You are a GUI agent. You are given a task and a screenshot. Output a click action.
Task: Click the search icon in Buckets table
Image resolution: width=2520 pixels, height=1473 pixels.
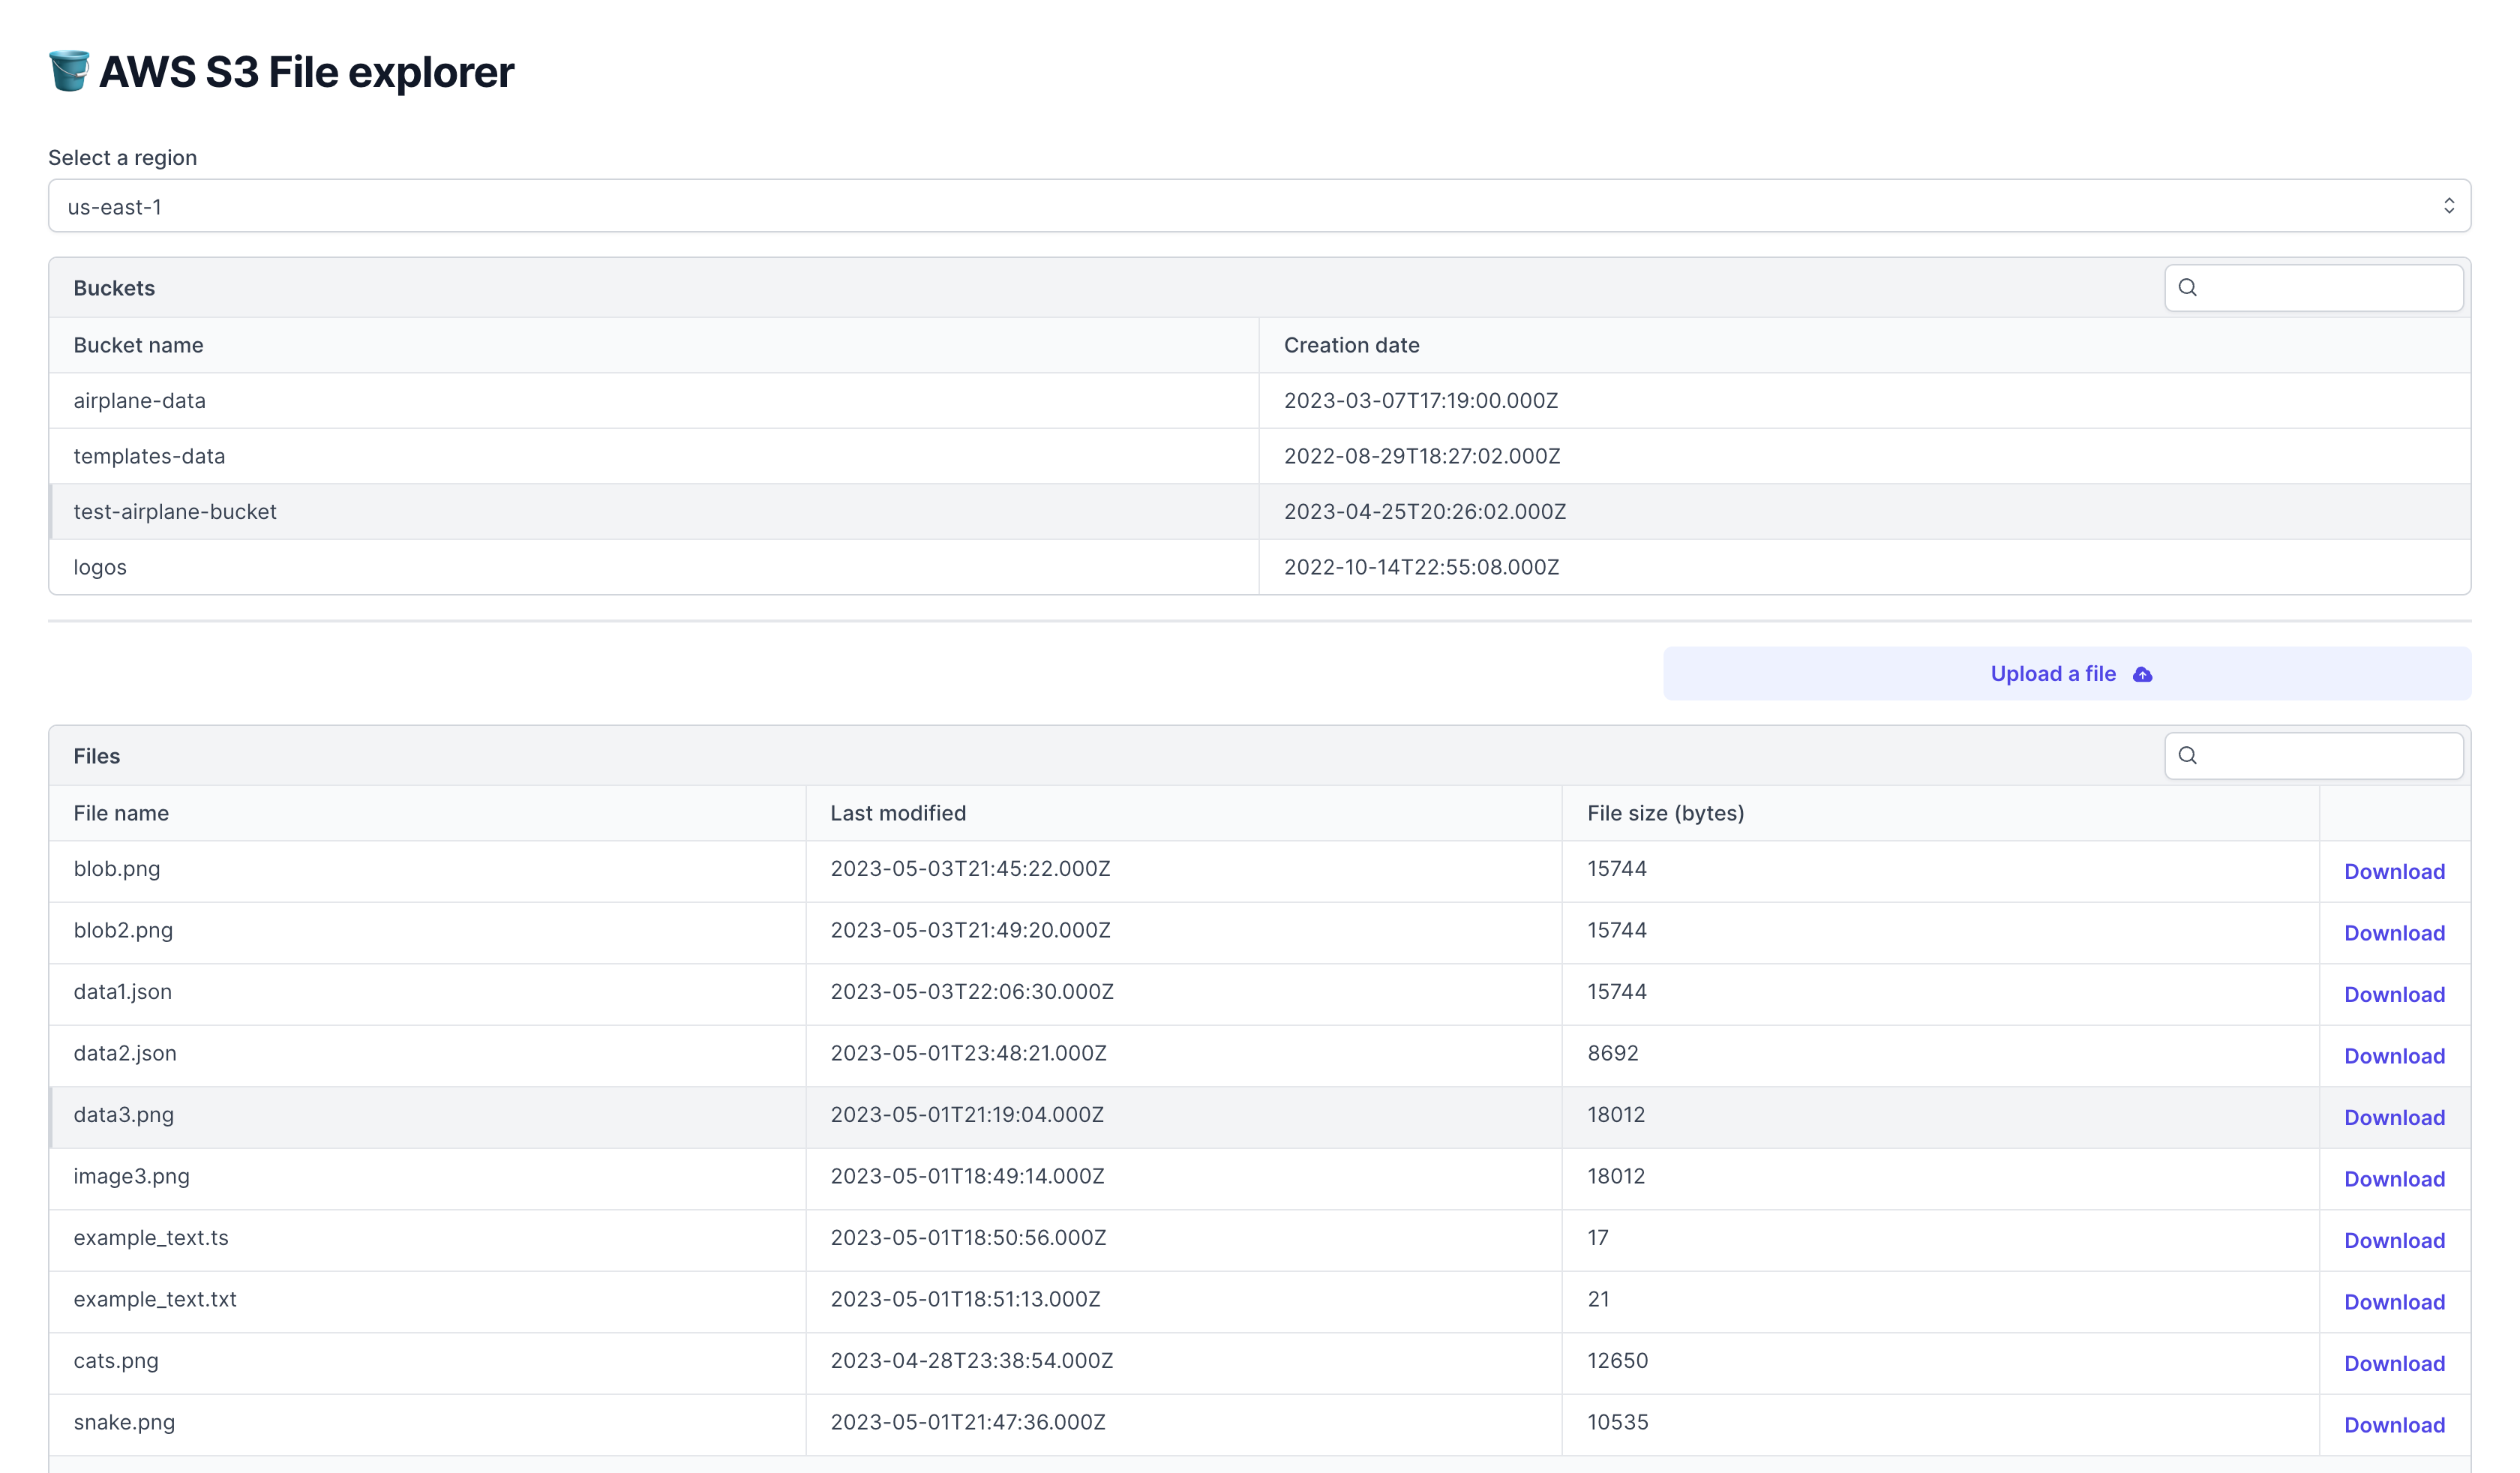coord(2187,288)
